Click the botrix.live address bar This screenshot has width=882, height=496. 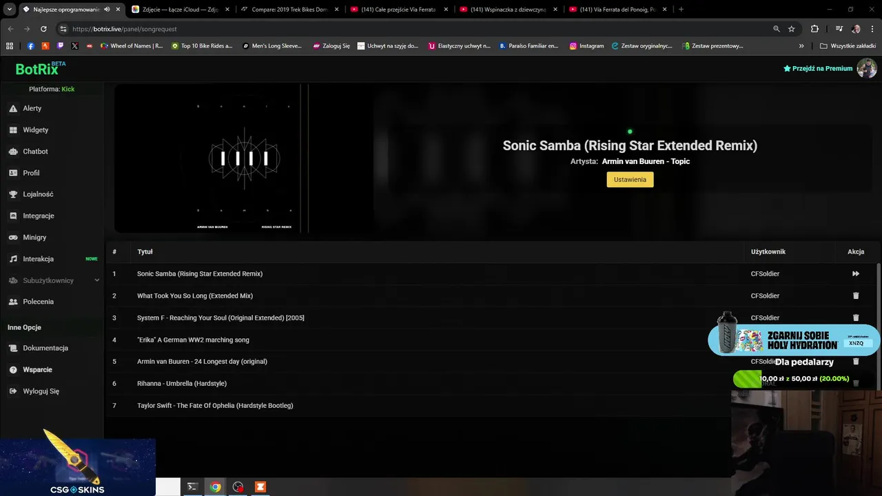tap(413, 29)
